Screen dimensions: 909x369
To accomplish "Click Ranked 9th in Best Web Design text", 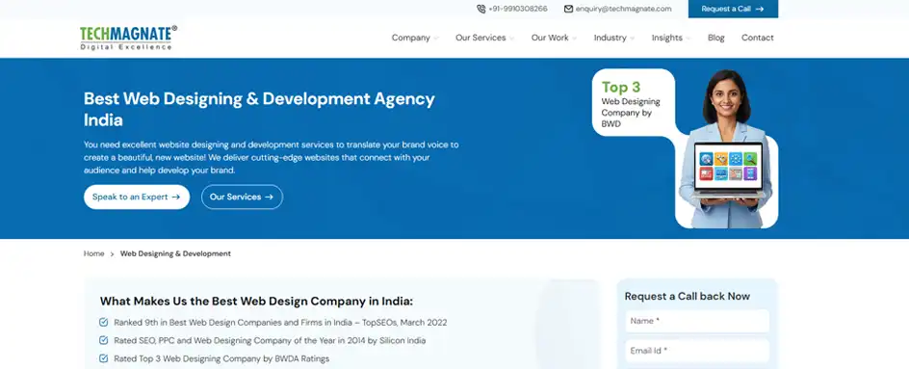I will click(280, 322).
